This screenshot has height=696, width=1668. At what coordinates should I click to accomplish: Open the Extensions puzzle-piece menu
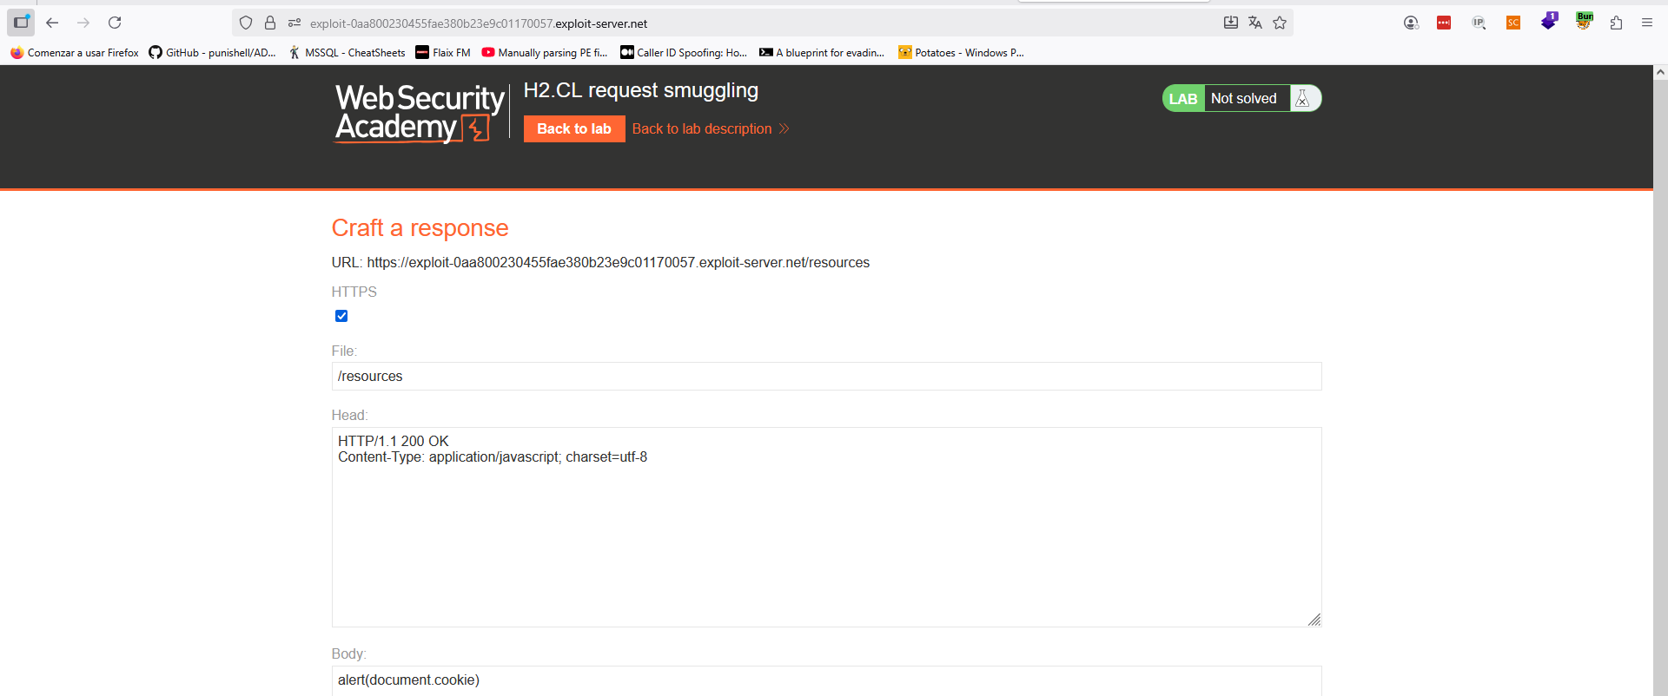pyautogui.click(x=1616, y=23)
